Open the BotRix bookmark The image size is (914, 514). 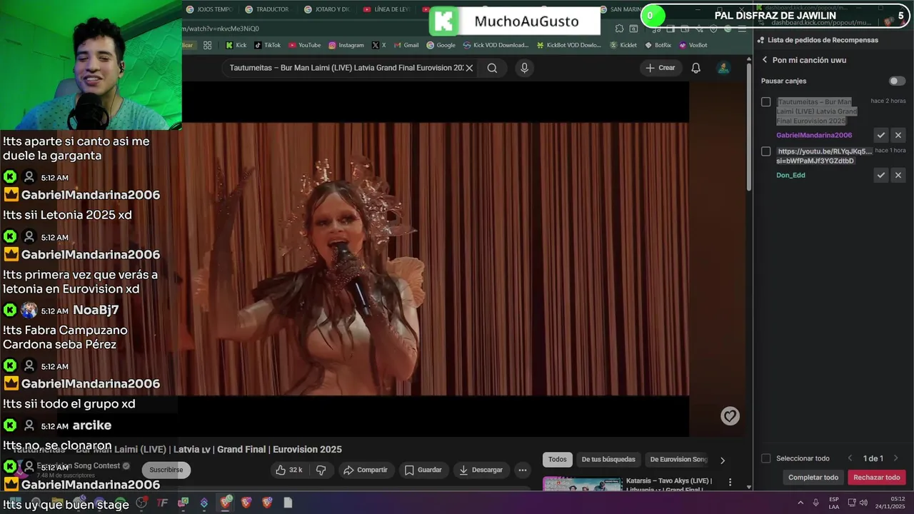click(658, 45)
